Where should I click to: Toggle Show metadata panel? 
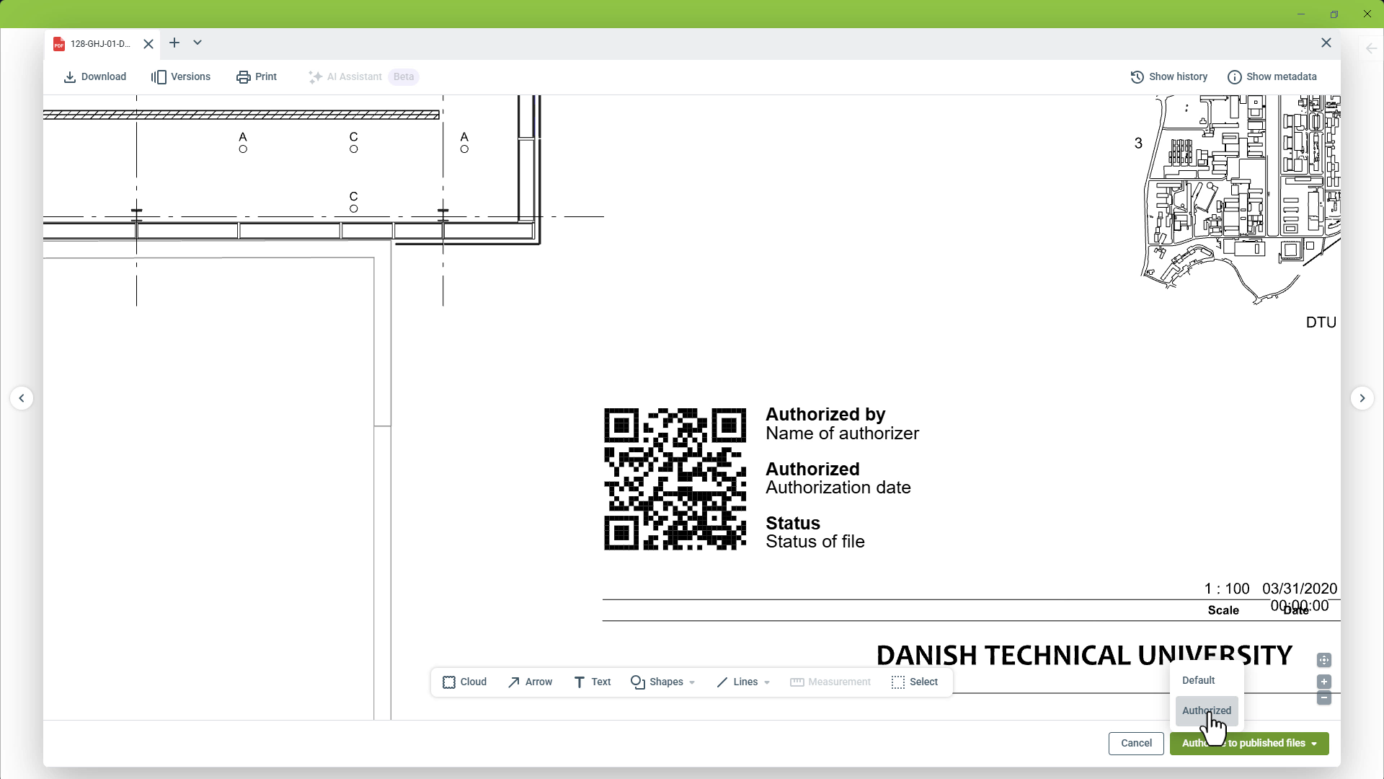point(1272,77)
